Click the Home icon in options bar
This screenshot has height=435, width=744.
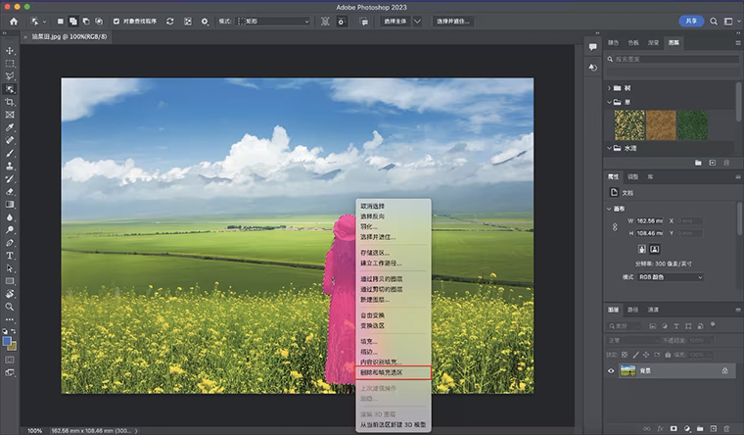(14, 21)
